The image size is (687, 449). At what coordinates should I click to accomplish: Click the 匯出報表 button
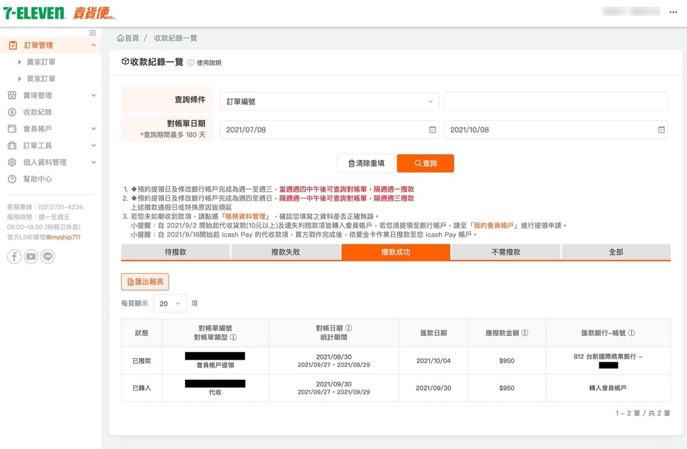145,281
